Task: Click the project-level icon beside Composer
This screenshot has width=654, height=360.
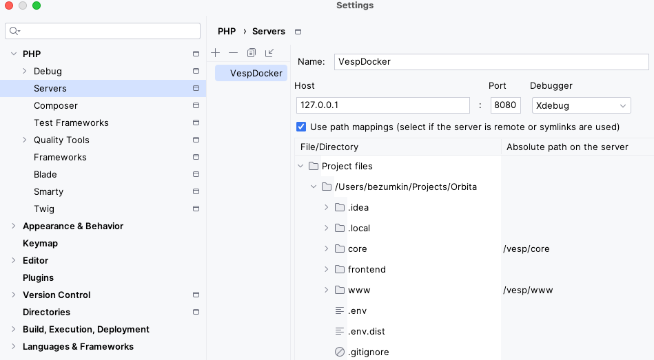Action: click(196, 106)
